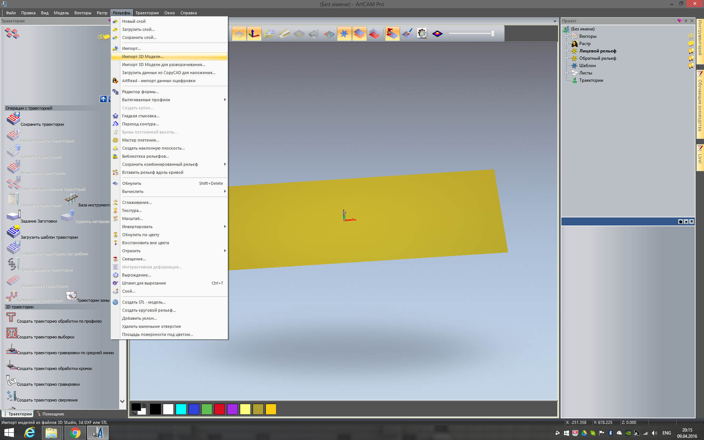The image size is (704, 440).
Task: Click Создать траекторию сверления link
Action: click(x=47, y=400)
